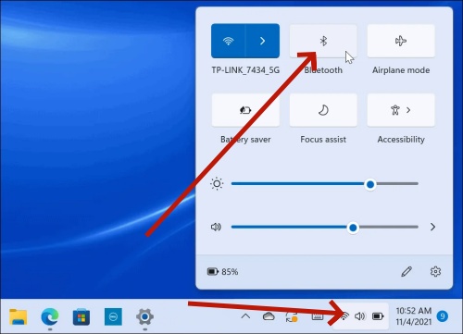Image resolution: width=463 pixels, height=334 pixels.
Task: Toggle the Wi-Fi quick setting button
Action: (229, 41)
